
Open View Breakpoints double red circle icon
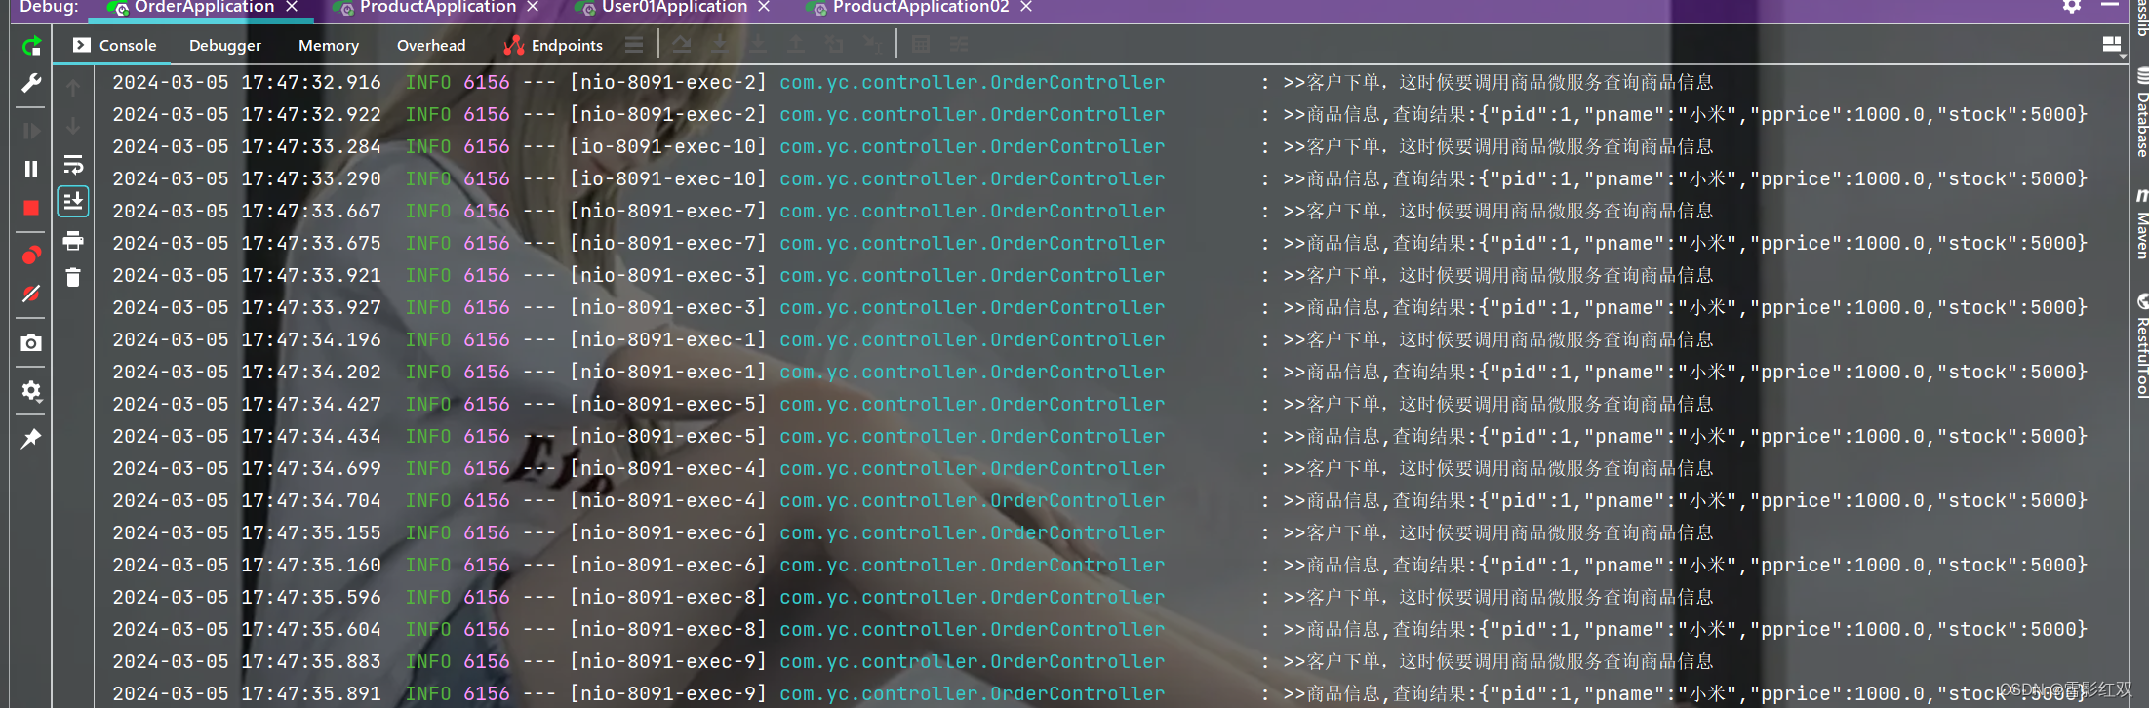pos(31,256)
